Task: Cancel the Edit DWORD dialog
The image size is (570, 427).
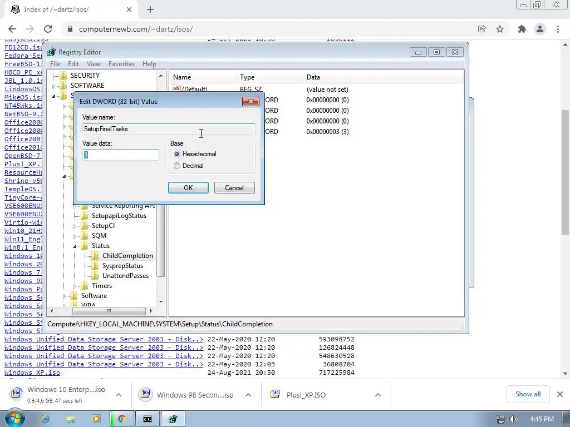Action: [x=234, y=188]
